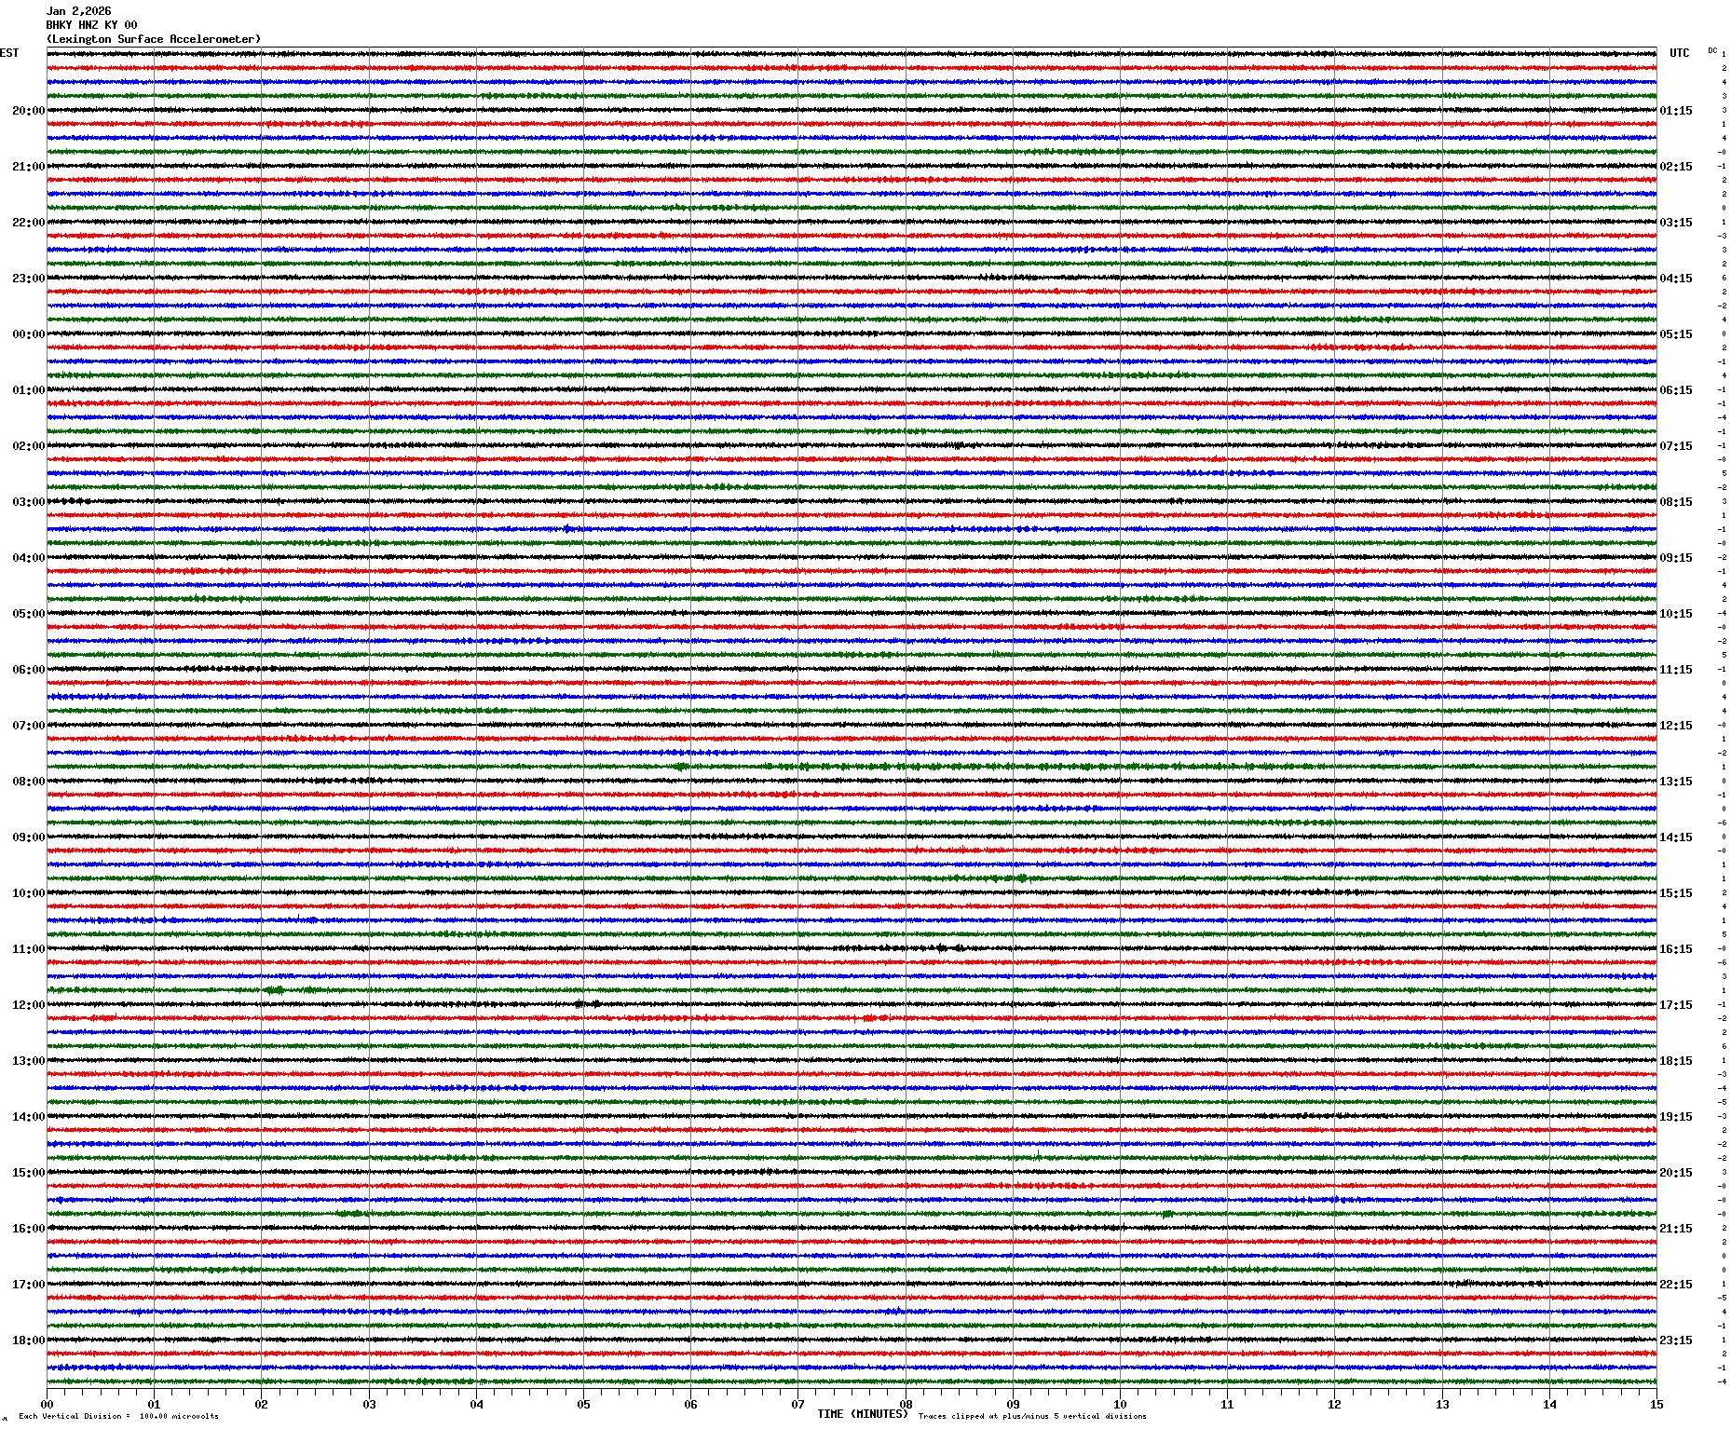Image resolution: width=1731 pixels, height=1429 pixels.
Task: Click the 00 minute tick label
Action: point(47,1405)
